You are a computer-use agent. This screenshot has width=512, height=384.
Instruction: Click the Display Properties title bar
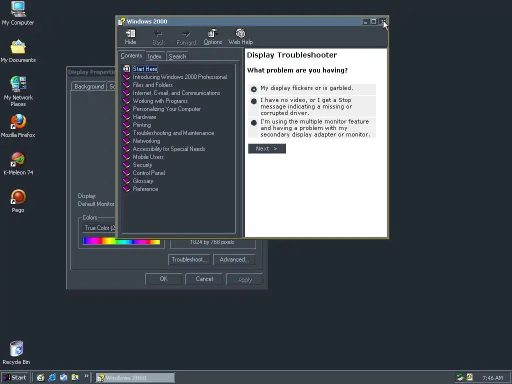(x=91, y=72)
